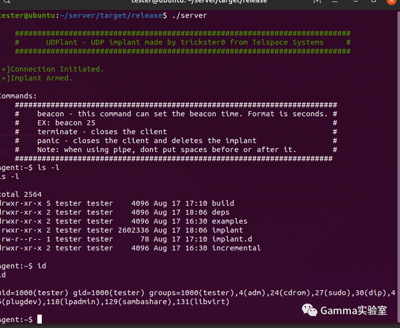Click the 'tester@ubuntu' prompt text
Screen dimensions: 400x328
tap(27, 15)
